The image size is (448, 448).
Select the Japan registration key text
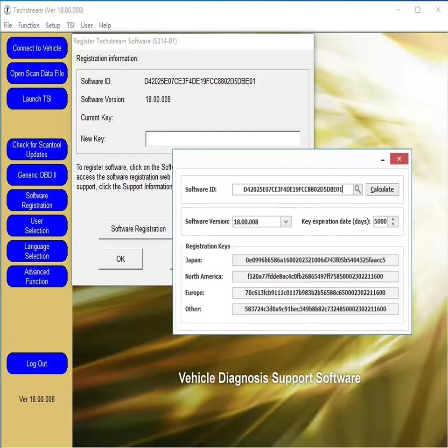point(315,260)
